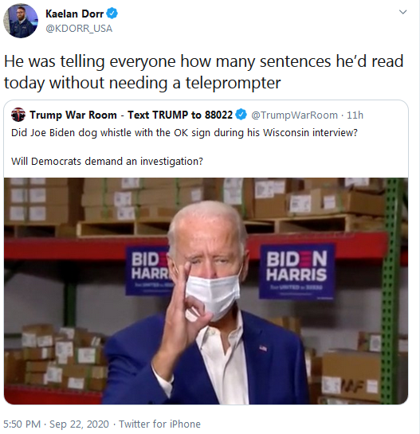This screenshot has width=420, height=434.
Task: Click the 'Will Democrats demand an investigation?' line
Action: tap(107, 162)
